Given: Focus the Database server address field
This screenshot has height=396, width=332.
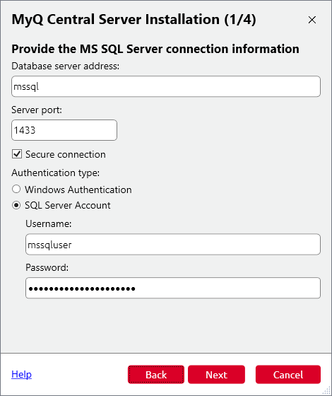Looking at the screenshot, I should point(166,86).
